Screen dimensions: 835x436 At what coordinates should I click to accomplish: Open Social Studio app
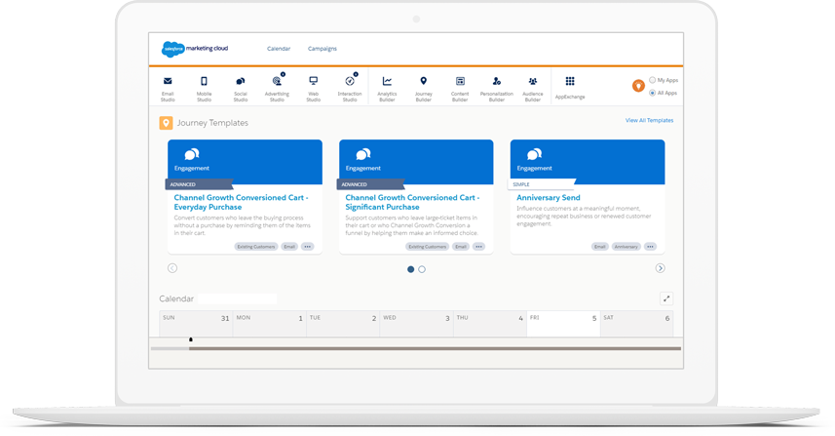[240, 89]
